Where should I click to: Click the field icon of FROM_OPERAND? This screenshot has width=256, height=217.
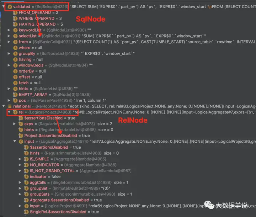coord(15,12)
